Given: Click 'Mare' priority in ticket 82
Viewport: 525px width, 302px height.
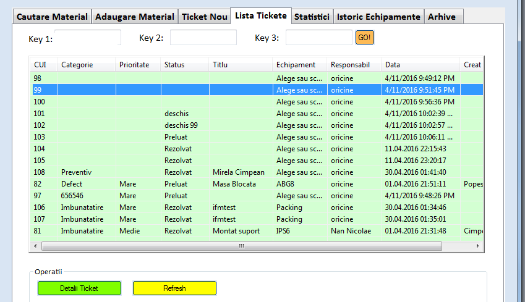Looking at the screenshot, I should (128, 184).
